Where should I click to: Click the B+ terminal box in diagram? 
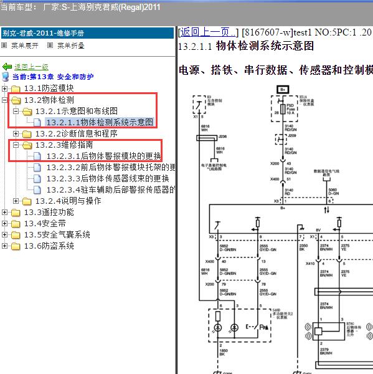[283, 89]
